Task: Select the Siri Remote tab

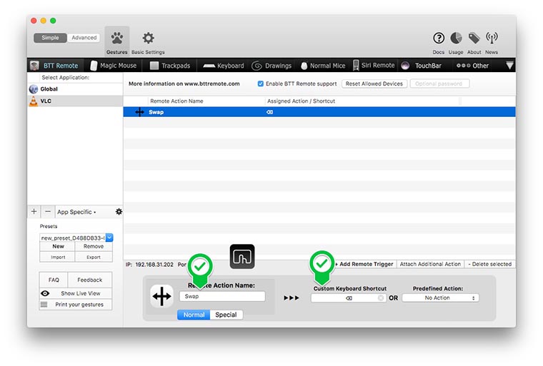Action: click(374, 66)
